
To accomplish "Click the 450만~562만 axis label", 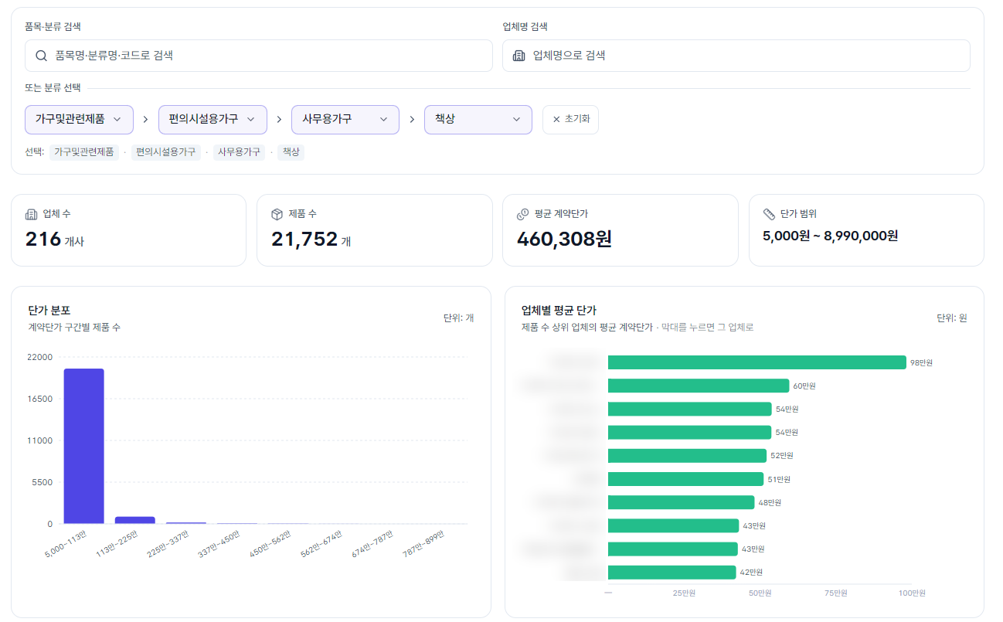I will pos(270,544).
